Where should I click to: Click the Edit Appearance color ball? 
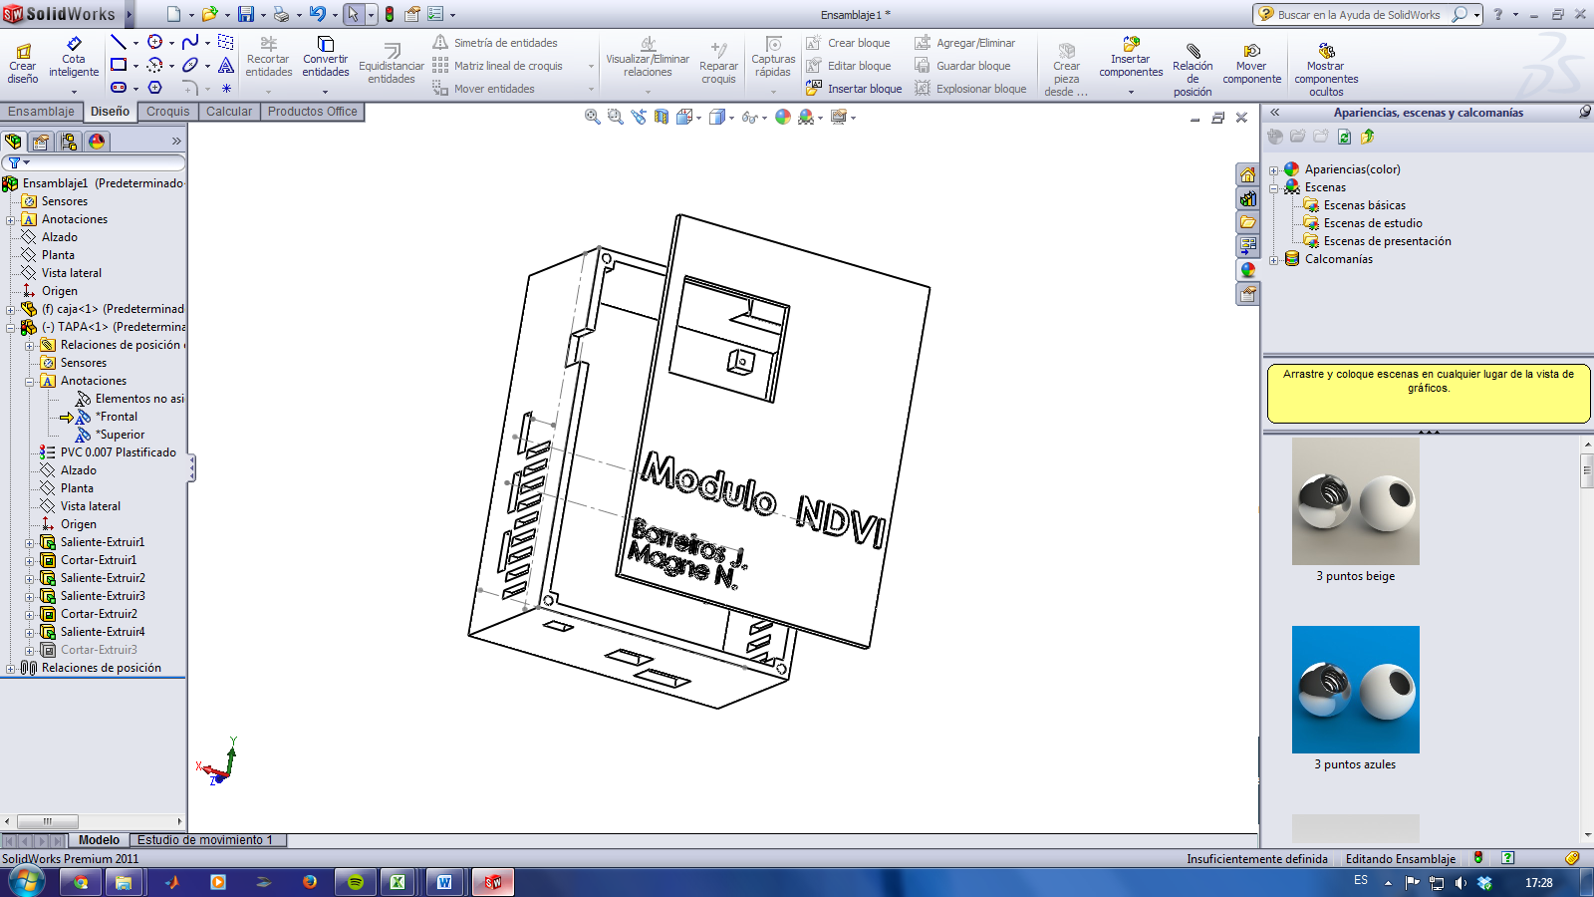tap(783, 117)
